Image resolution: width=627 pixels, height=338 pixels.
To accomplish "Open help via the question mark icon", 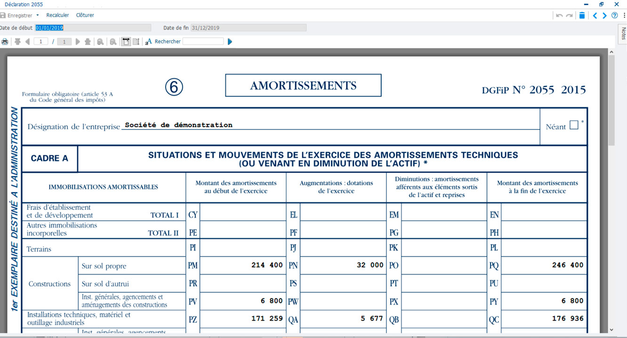I will tap(614, 15).
